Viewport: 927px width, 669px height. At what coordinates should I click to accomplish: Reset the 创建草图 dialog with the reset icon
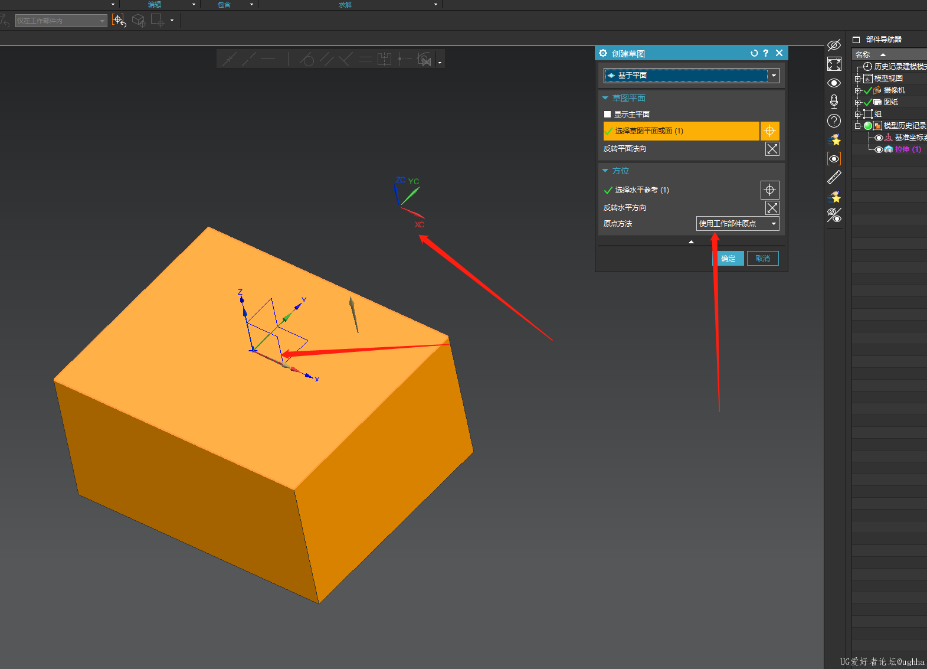754,53
